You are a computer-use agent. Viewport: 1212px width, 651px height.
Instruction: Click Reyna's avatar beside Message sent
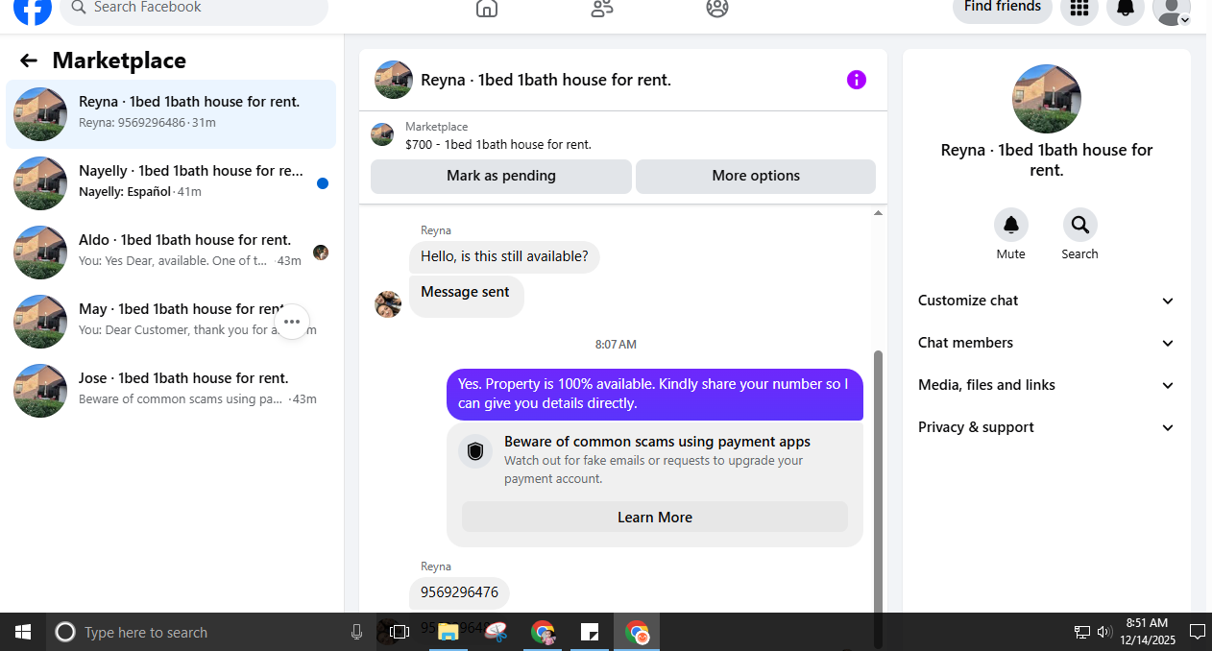(388, 305)
